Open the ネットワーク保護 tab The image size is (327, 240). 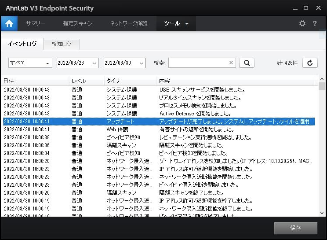(x=129, y=23)
